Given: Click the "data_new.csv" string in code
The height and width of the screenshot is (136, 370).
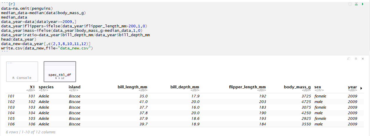Looking at the screenshot, I should point(75,48).
